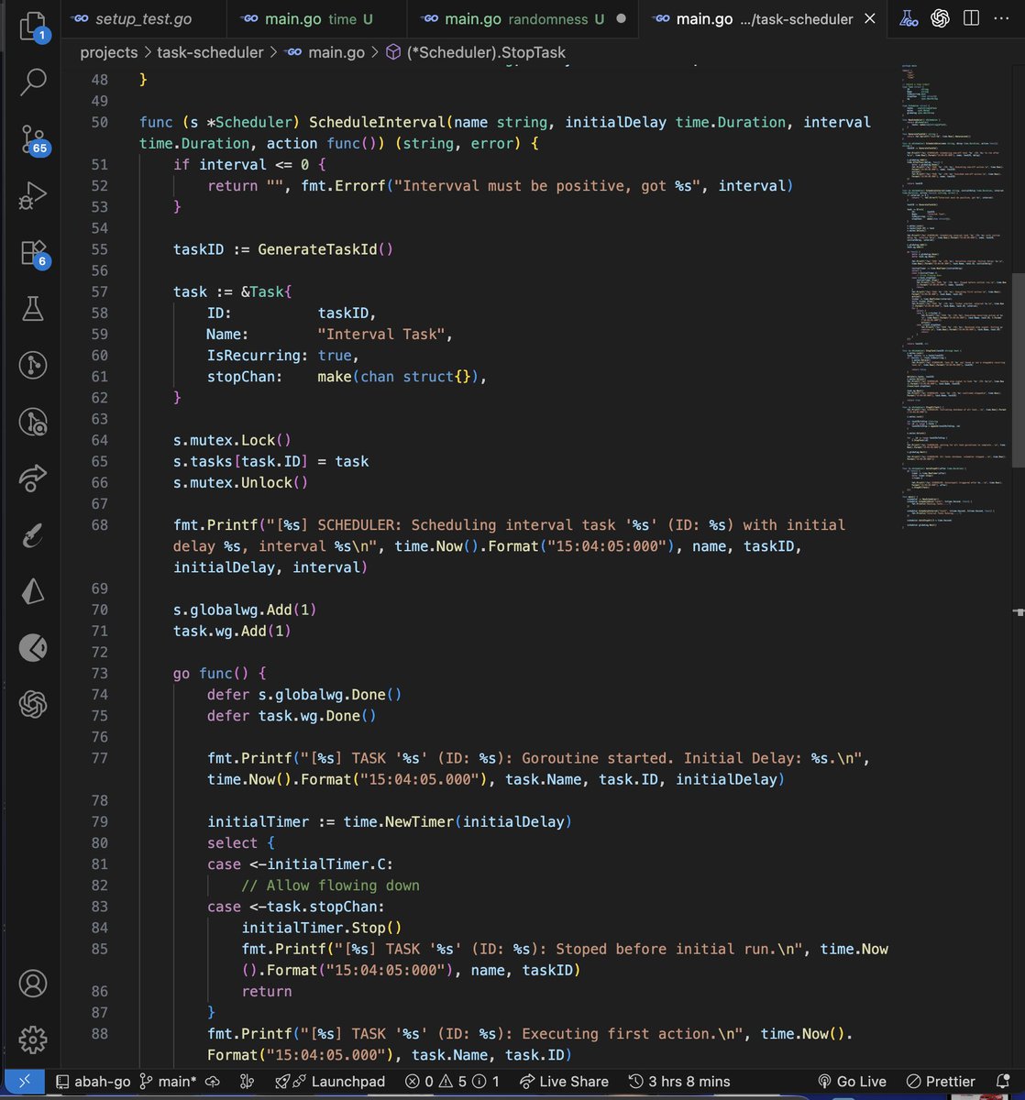1025x1100 pixels.
Task: Click GenerateTaskId() call on line 55
Action: 325,249
